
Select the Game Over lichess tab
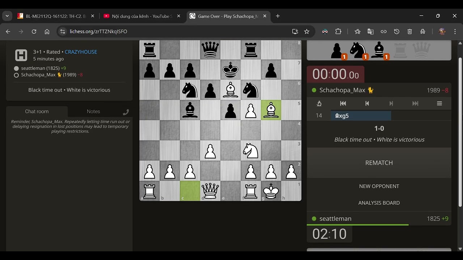coord(228,16)
